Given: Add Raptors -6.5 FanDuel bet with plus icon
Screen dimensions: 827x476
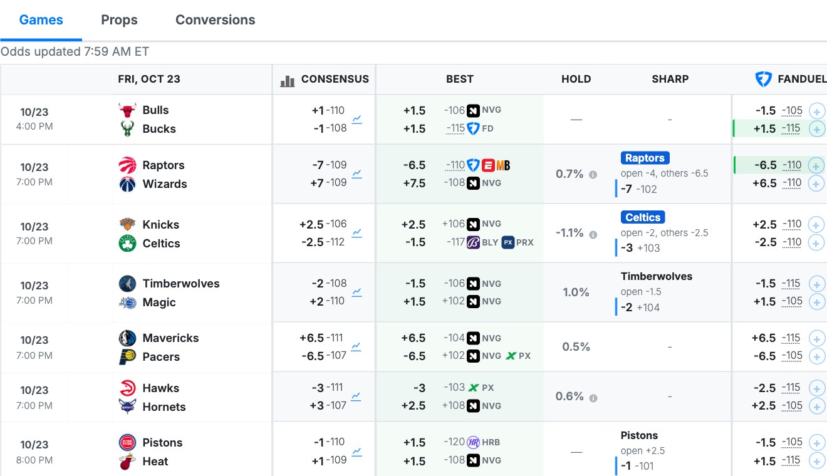Looking at the screenshot, I should [817, 166].
